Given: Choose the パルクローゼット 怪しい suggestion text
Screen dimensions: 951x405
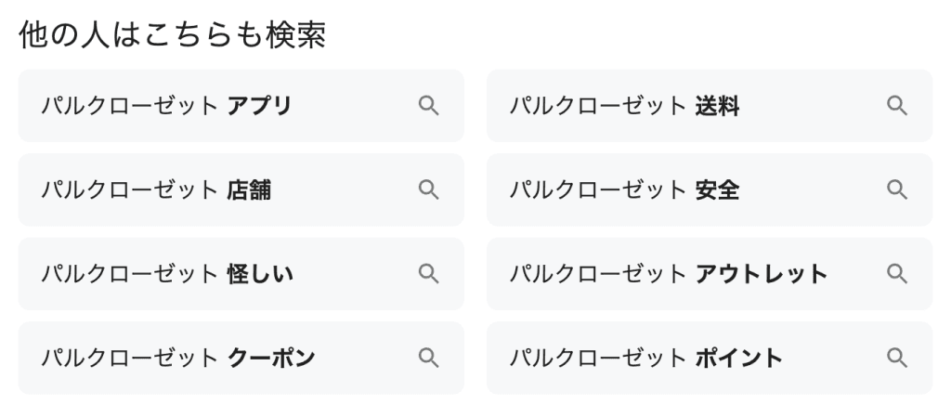Looking at the screenshot, I should click(167, 274).
